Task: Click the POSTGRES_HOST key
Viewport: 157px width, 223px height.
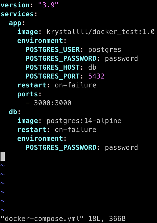Action: pyautogui.click(x=53, y=68)
